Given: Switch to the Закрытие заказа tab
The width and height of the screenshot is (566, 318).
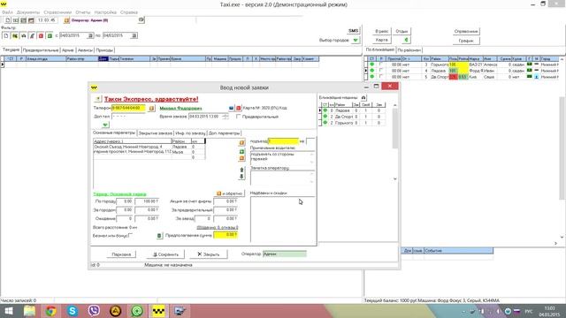Looking at the screenshot, I should (156, 133).
